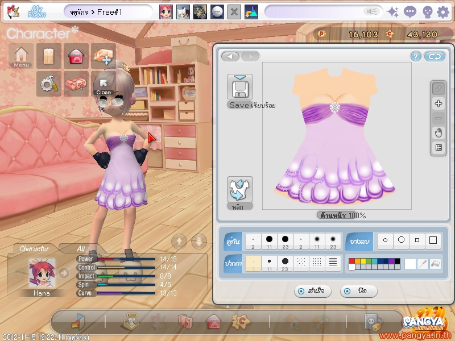Click the flask potion item icon
Image resolution: width=455 pixels, height=341 pixels.
tap(251, 12)
